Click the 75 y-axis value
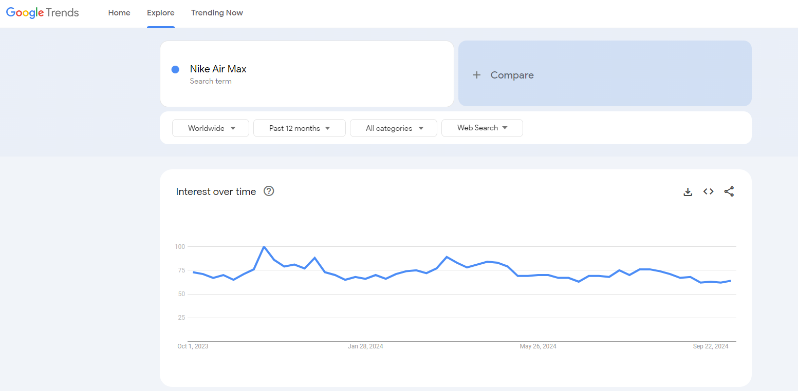The height and width of the screenshot is (391, 798). click(181, 270)
